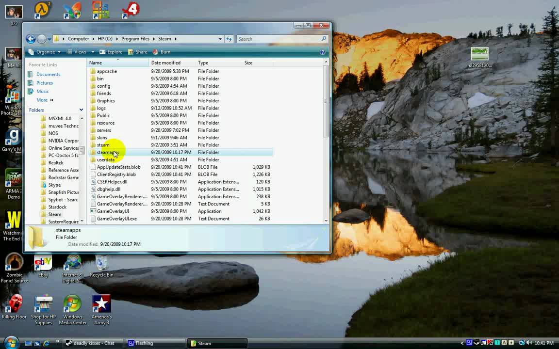Open Music favorite link
Viewport: 559px width, 349px height.
42,92
